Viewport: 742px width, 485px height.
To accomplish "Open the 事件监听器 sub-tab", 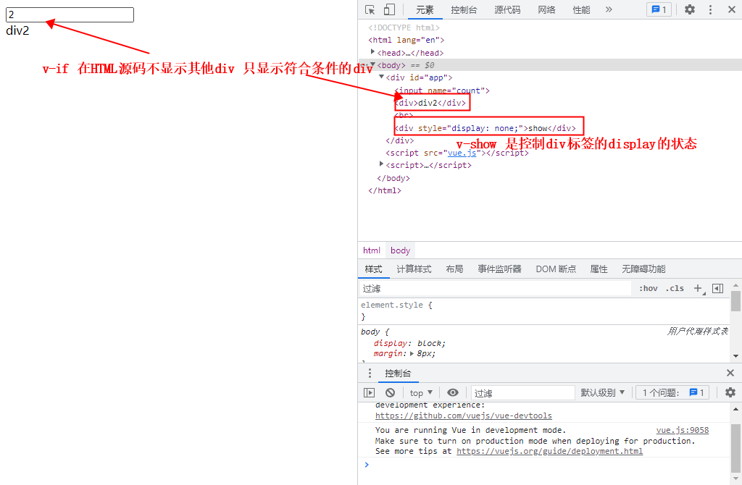I will [499, 269].
